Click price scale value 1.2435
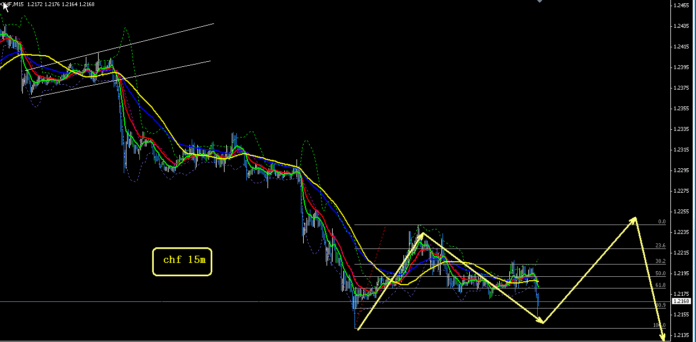This screenshot has height=342, width=696. (681, 26)
